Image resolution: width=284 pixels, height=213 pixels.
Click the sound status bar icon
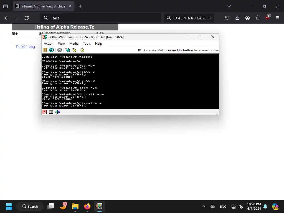pos(58,112)
